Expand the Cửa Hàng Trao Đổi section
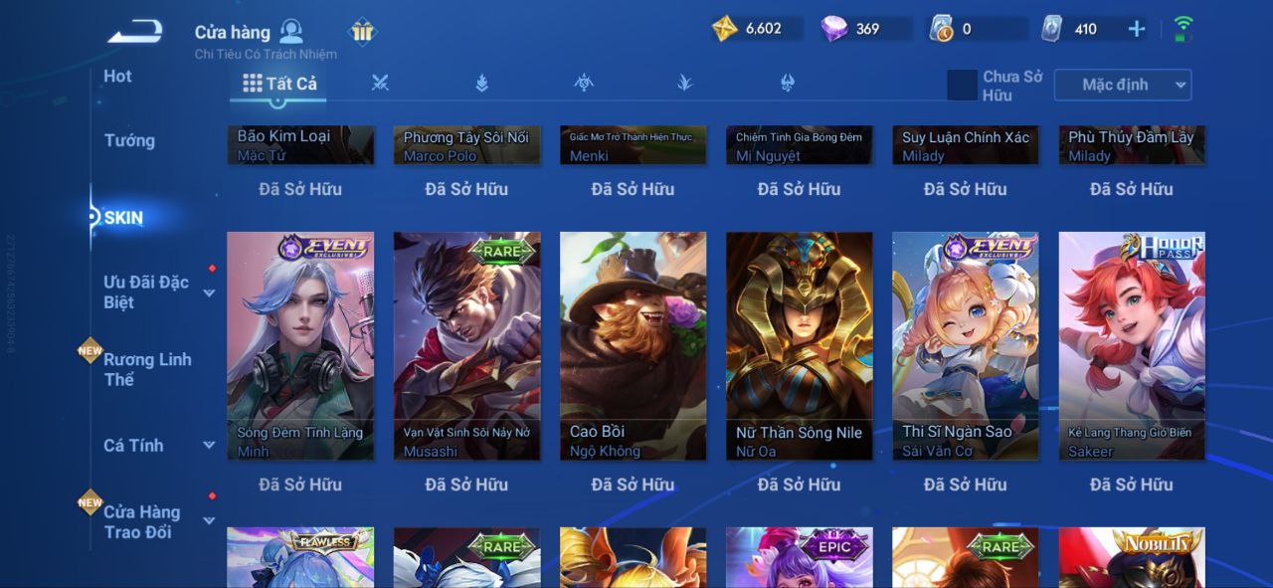 [x=159, y=521]
